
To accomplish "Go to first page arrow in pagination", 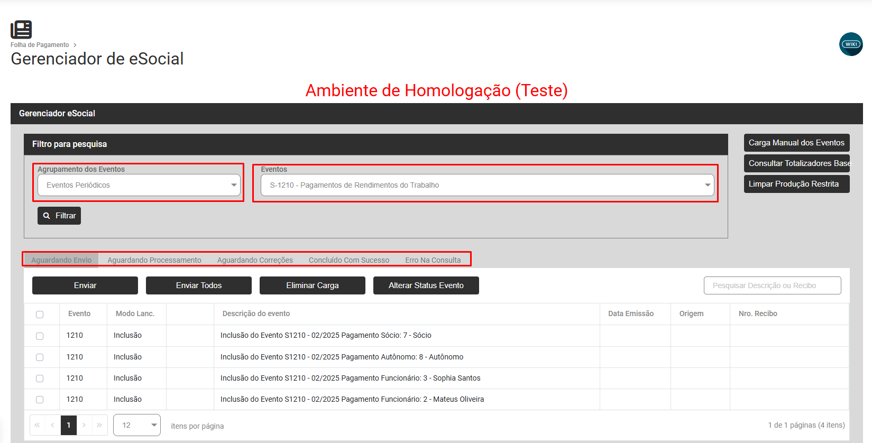I will tap(37, 425).
